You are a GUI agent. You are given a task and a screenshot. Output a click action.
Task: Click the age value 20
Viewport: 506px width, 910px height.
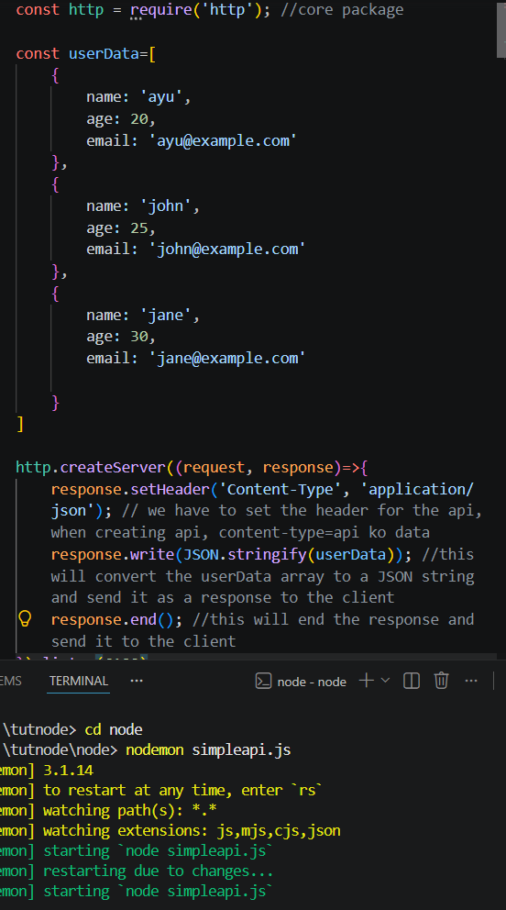pyautogui.click(x=139, y=119)
